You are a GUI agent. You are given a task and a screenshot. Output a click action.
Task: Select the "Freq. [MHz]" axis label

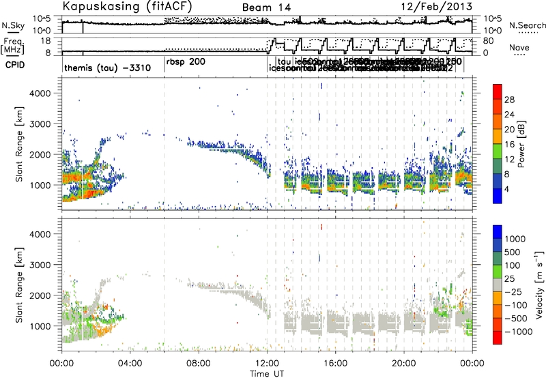[13, 46]
